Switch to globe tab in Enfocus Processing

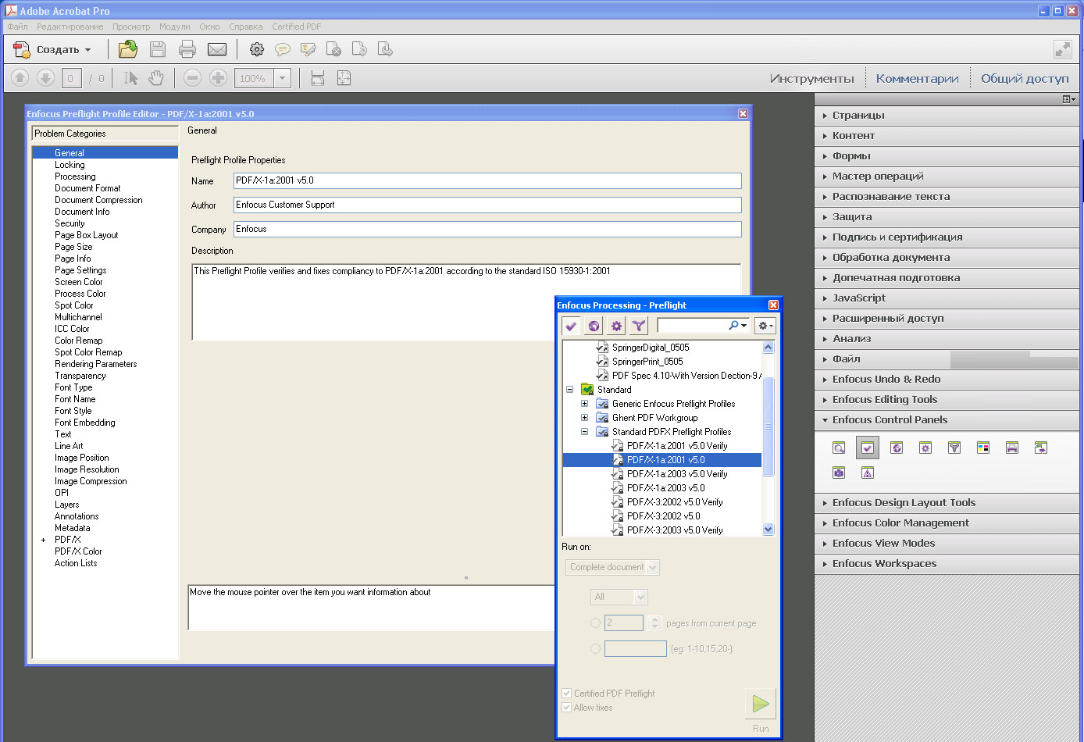(x=594, y=326)
